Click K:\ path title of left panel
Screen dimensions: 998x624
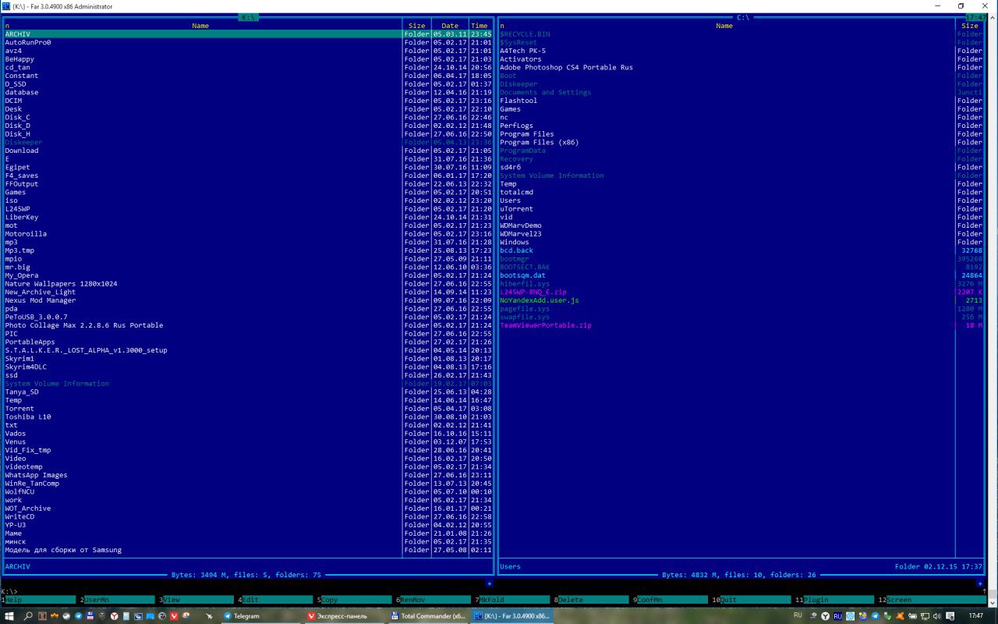pyautogui.click(x=247, y=17)
